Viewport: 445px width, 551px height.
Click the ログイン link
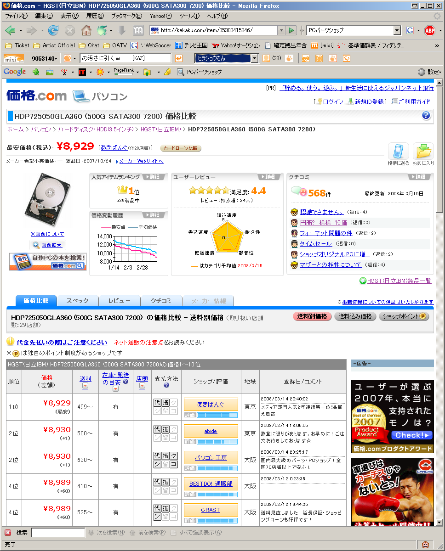[333, 102]
